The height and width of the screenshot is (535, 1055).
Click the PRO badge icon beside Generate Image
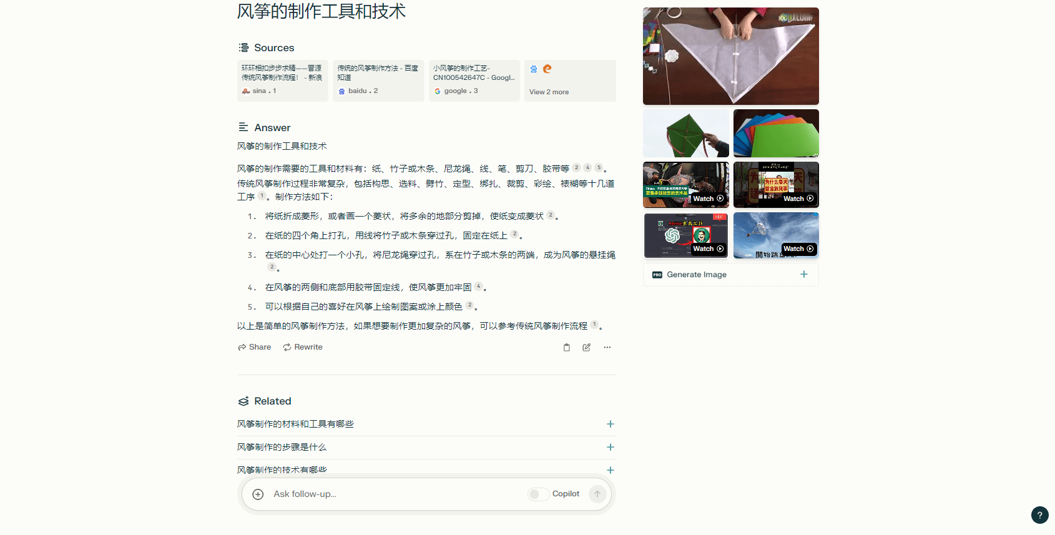tap(657, 275)
